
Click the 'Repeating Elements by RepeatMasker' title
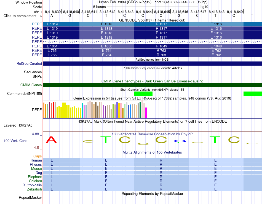153,194
